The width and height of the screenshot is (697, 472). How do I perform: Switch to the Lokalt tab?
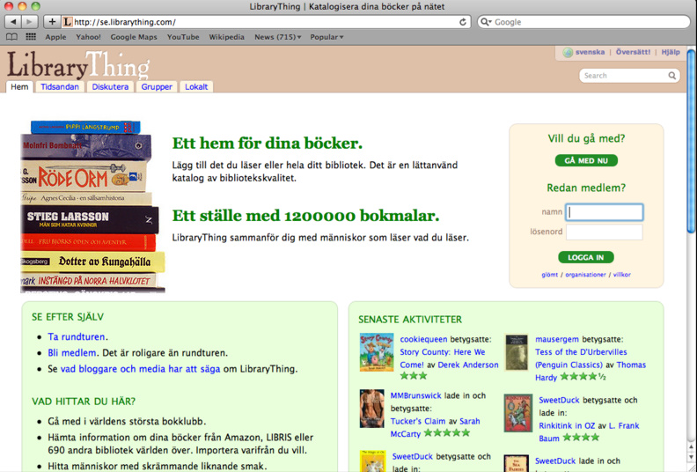pos(196,87)
